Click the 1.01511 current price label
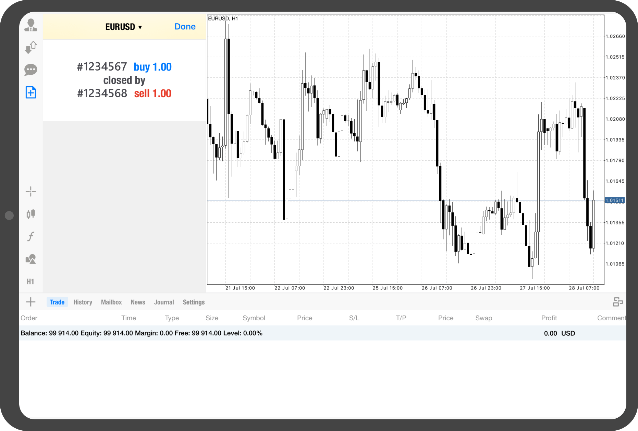The height and width of the screenshot is (431, 638). (614, 200)
